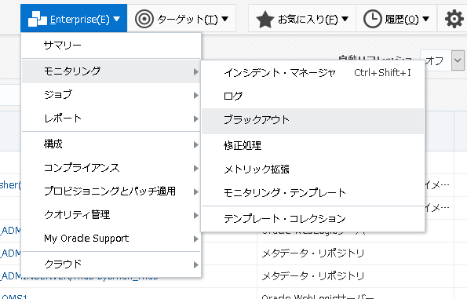
Task: Expand the モニタリング submenu
Action: (111, 71)
